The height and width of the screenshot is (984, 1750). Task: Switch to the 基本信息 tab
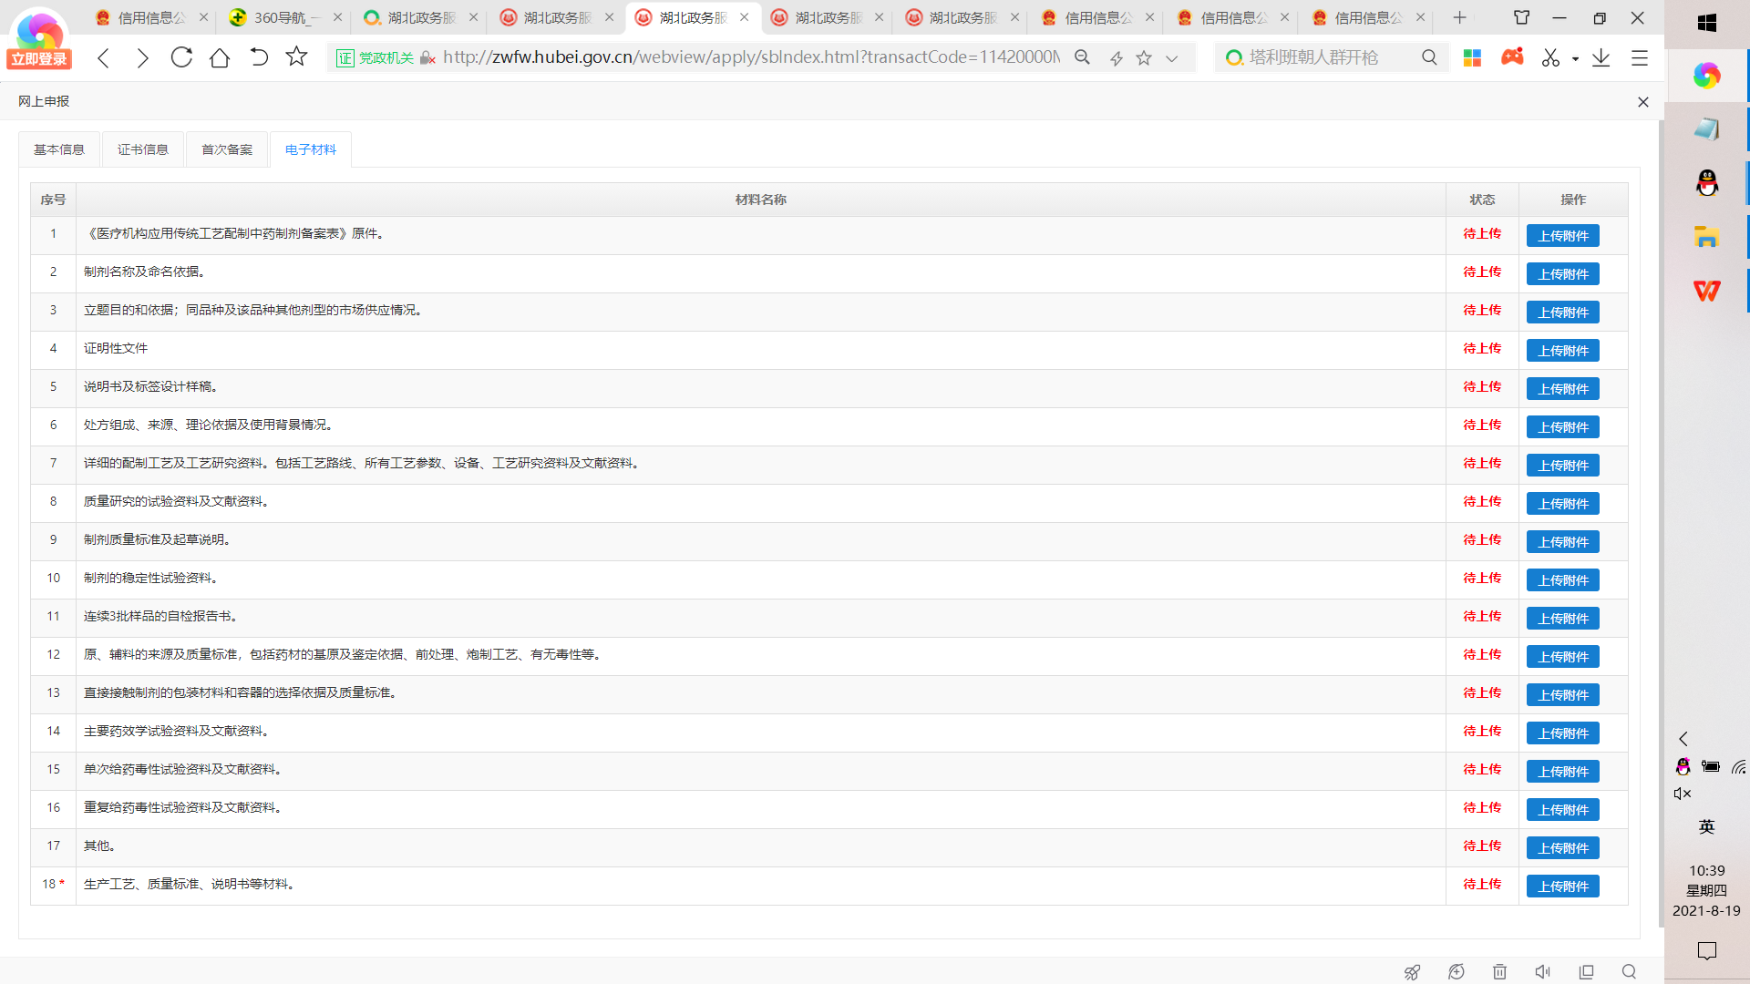click(59, 149)
